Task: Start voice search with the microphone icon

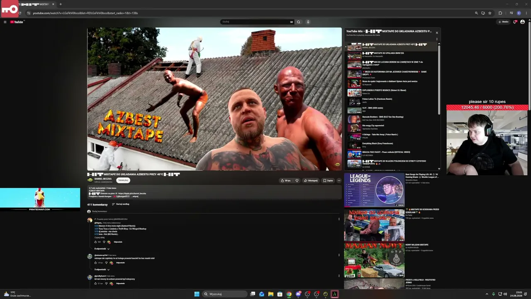Action: 308,22
